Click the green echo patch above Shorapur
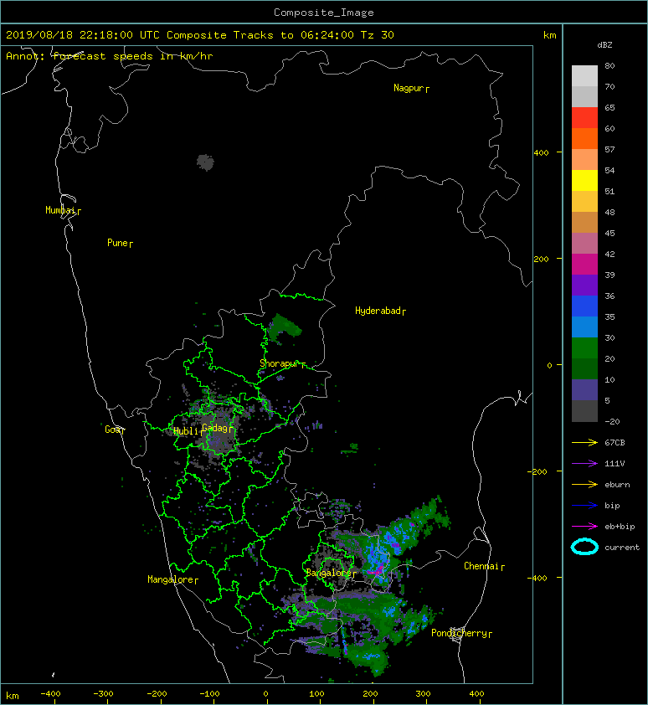 point(283,327)
